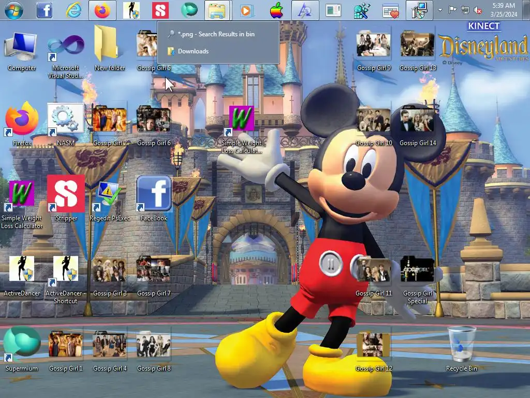Select the FaceBook desktop shortcut
The height and width of the screenshot is (398, 530).
(154, 198)
